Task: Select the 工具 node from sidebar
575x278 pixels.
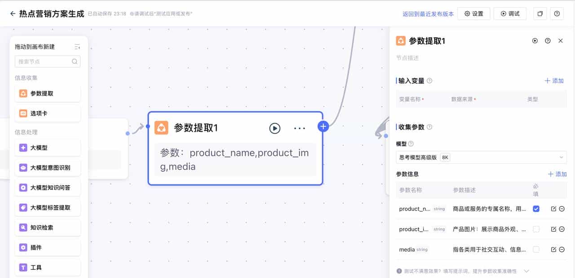Action: pyautogui.click(x=47, y=267)
